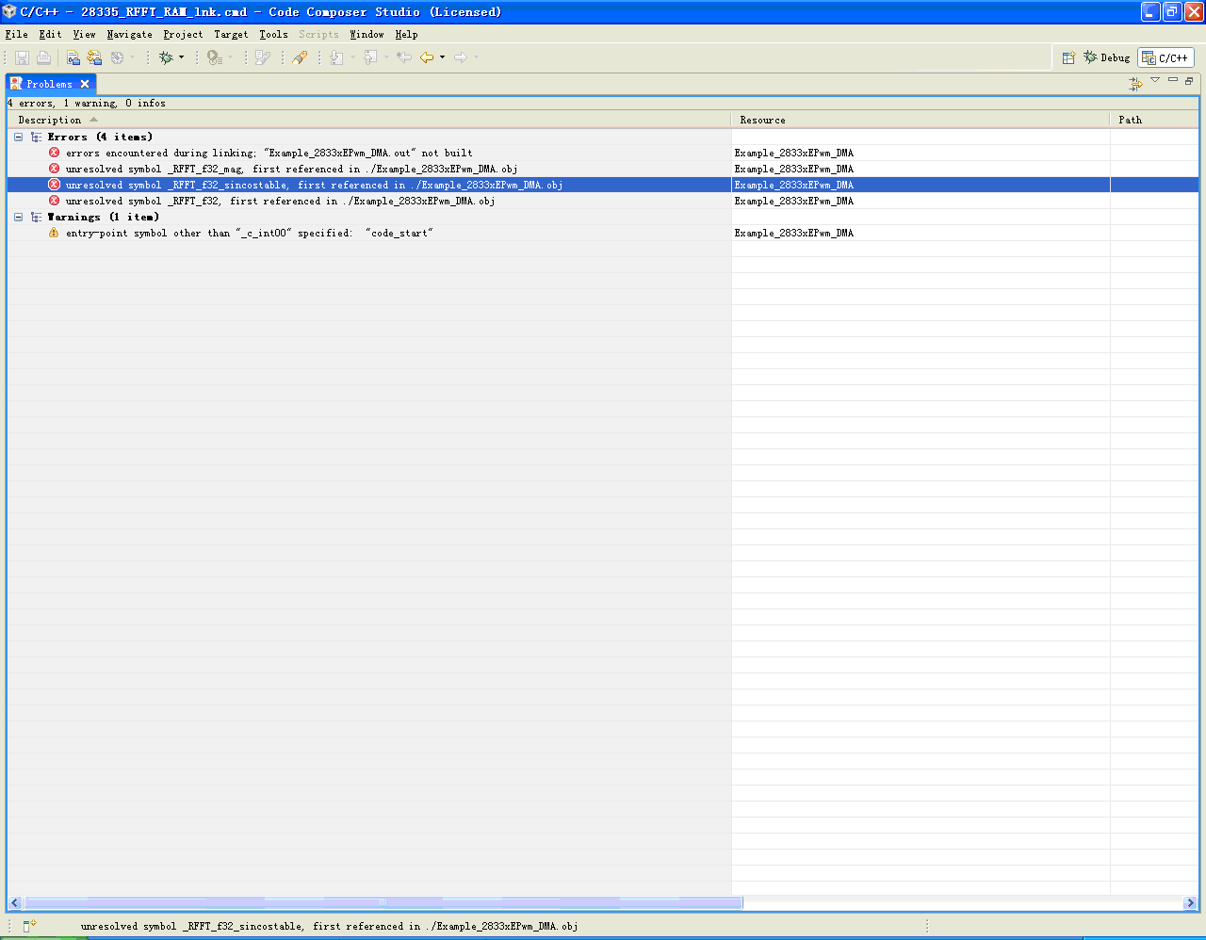
Task: Sort by the Description column header
Action: tap(369, 120)
